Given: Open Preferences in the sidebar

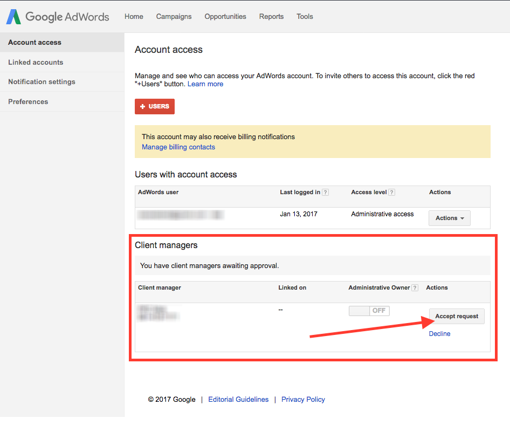Looking at the screenshot, I should 62,101.
